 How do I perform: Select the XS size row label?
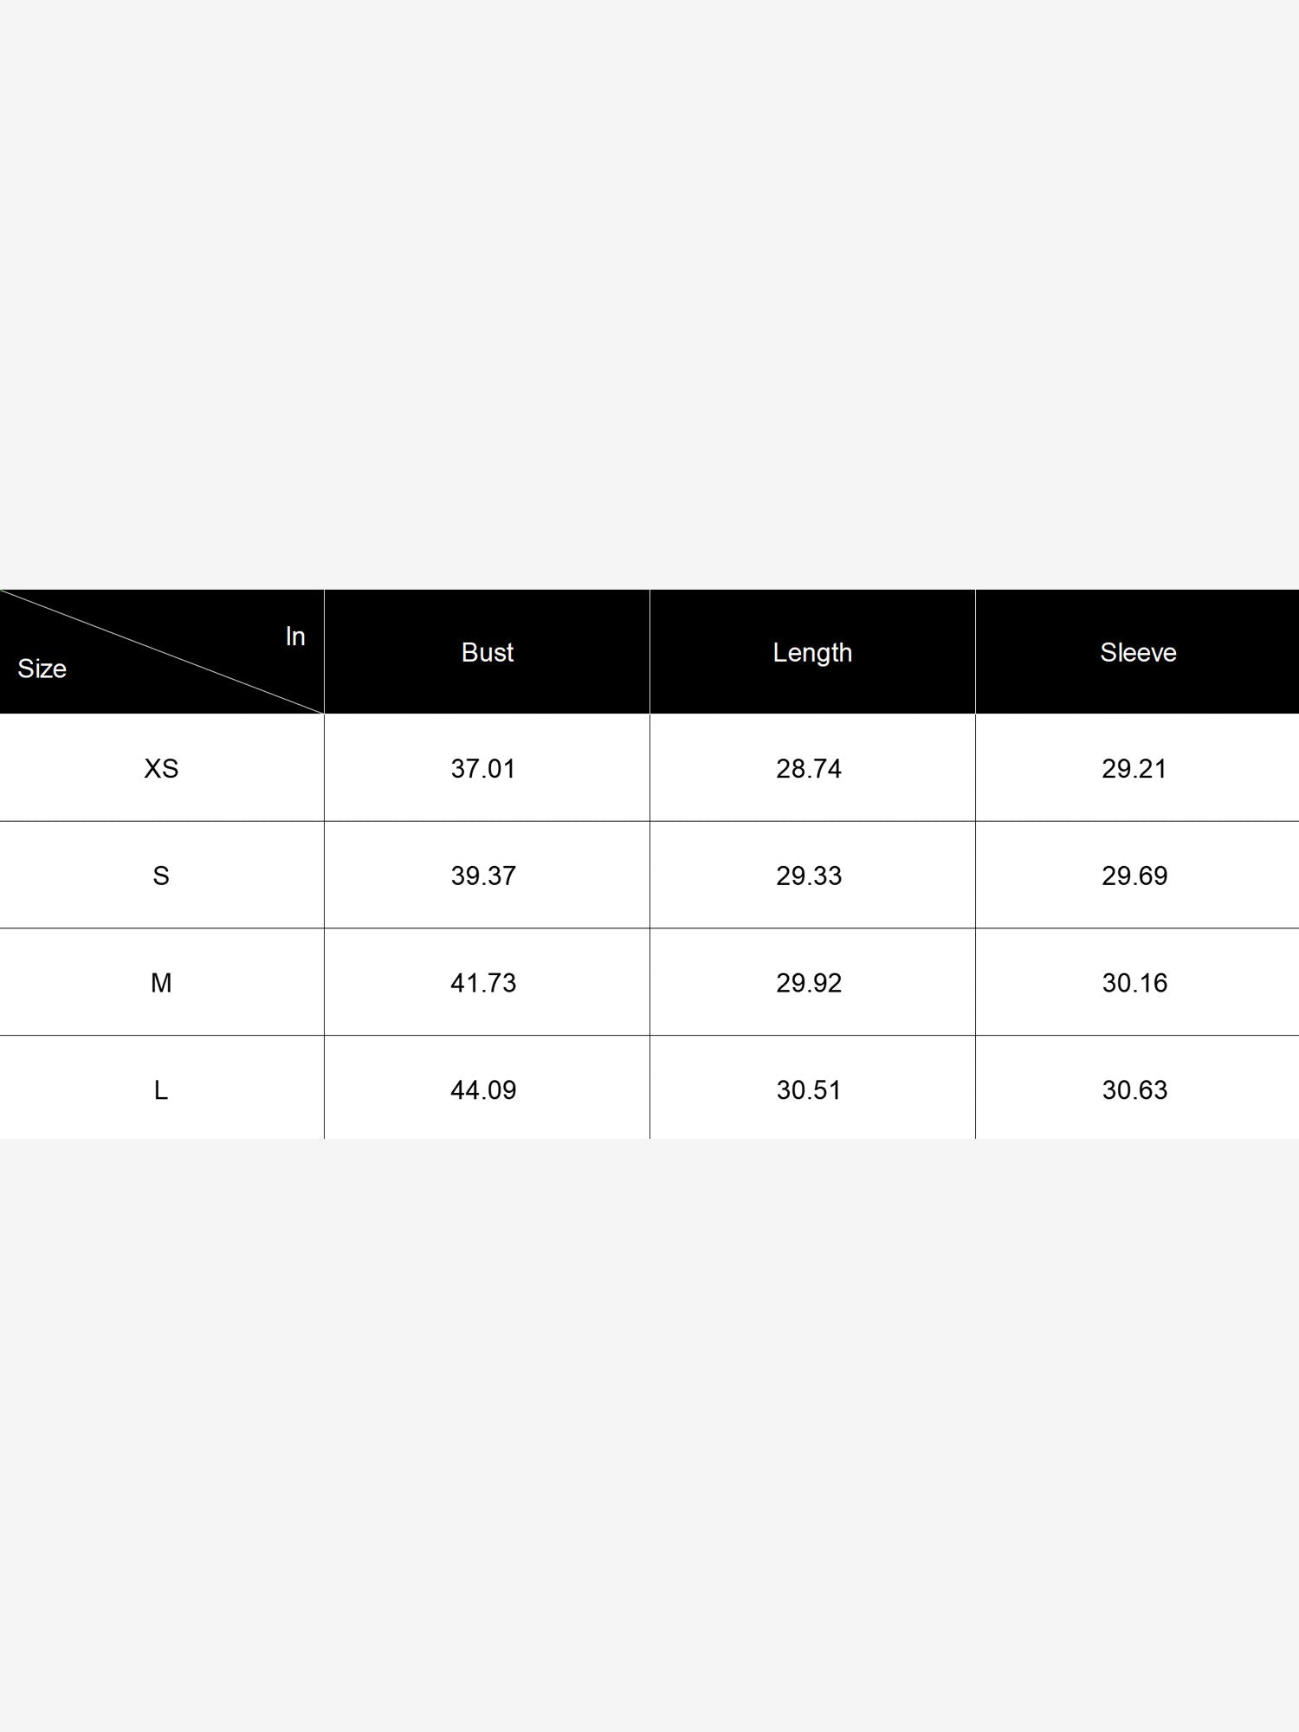click(x=161, y=768)
